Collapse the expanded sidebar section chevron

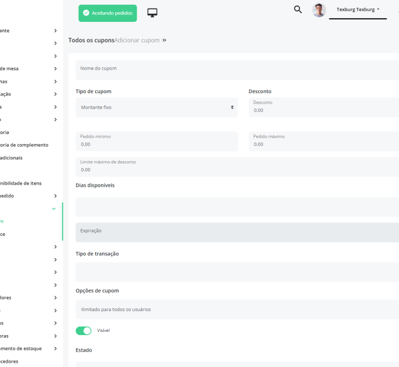coord(54,209)
